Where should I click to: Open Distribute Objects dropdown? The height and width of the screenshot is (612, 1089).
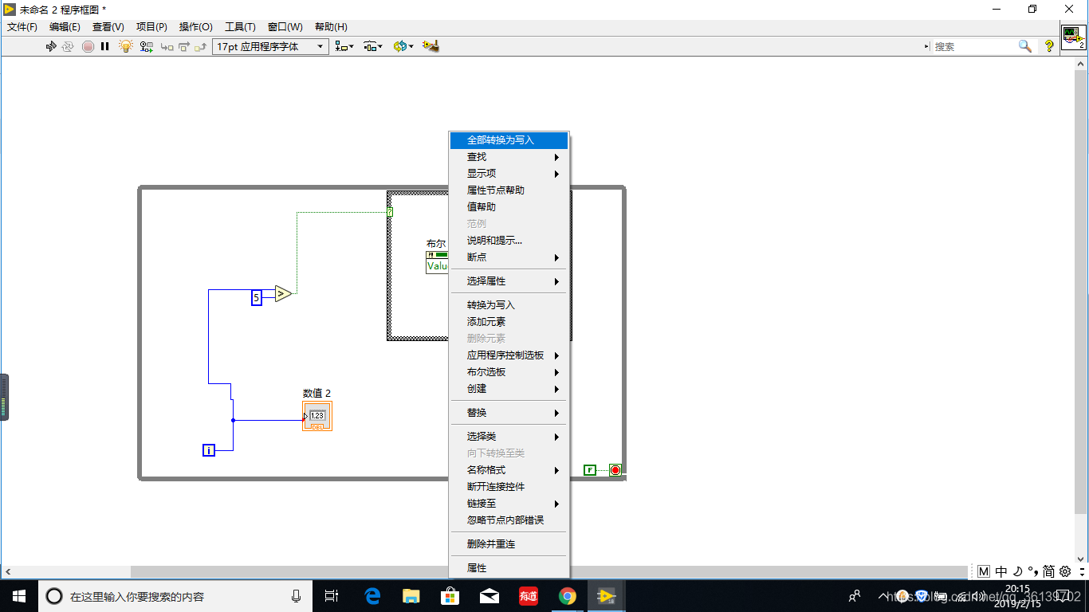tap(374, 46)
